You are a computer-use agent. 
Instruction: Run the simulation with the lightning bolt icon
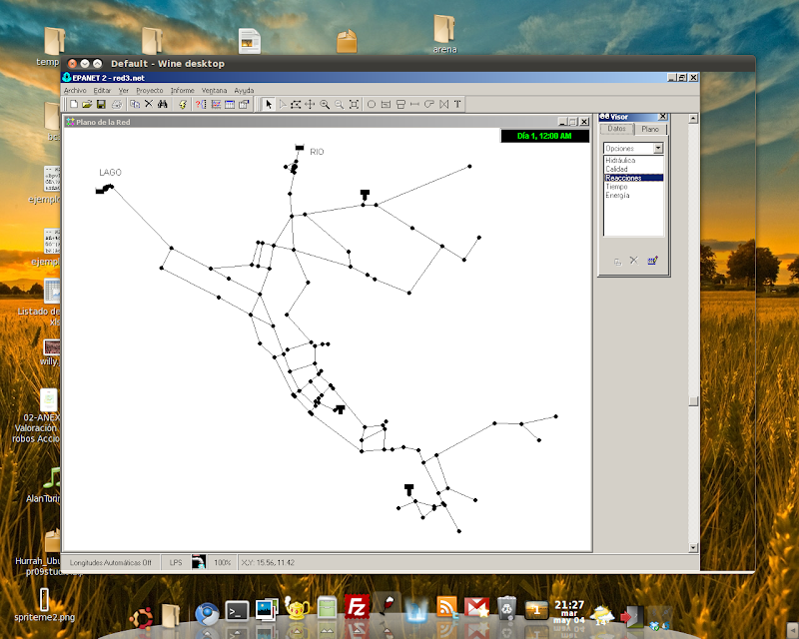point(183,105)
